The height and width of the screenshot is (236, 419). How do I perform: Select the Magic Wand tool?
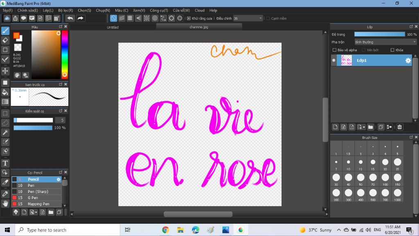click(x=5, y=132)
